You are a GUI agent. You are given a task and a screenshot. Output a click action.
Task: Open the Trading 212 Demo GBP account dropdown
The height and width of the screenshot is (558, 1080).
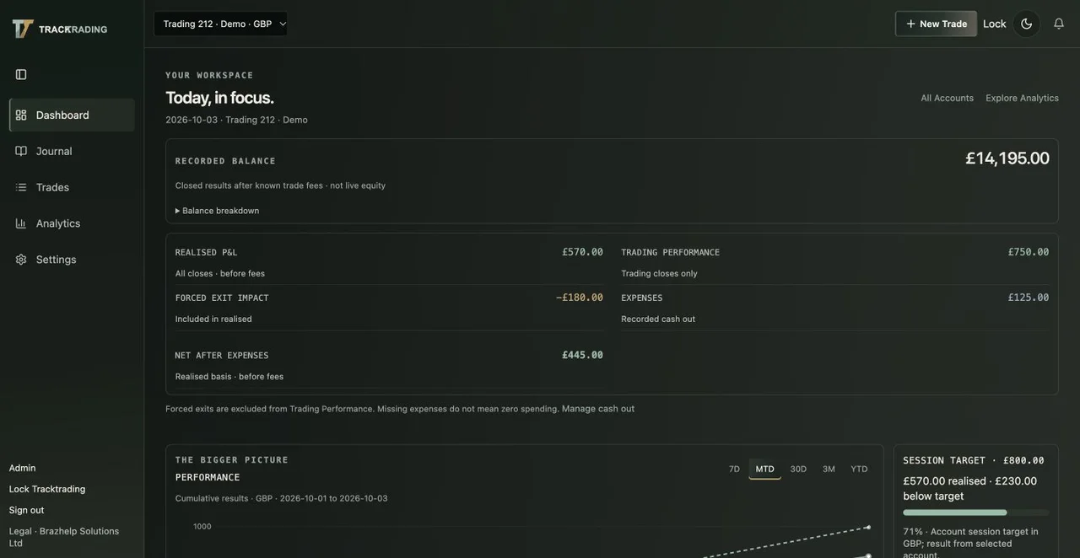221,24
